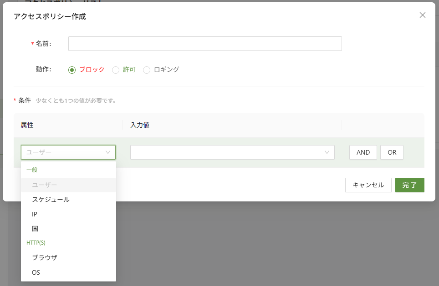439x286 pixels.
Task: Choose the ロギング radio option
Action: click(x=147, y=70)
